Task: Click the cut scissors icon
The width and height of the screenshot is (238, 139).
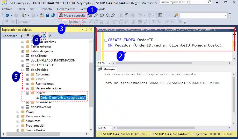Action: 121,15
